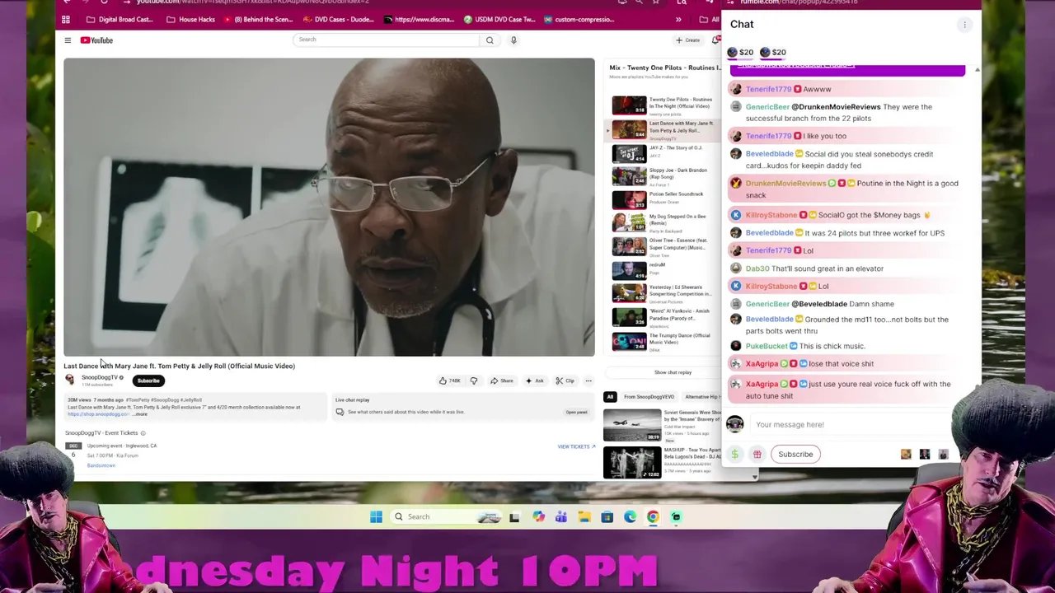Screen dimensions: 1055x593
Task: Click the Show chat replay button
Action: 673,372
